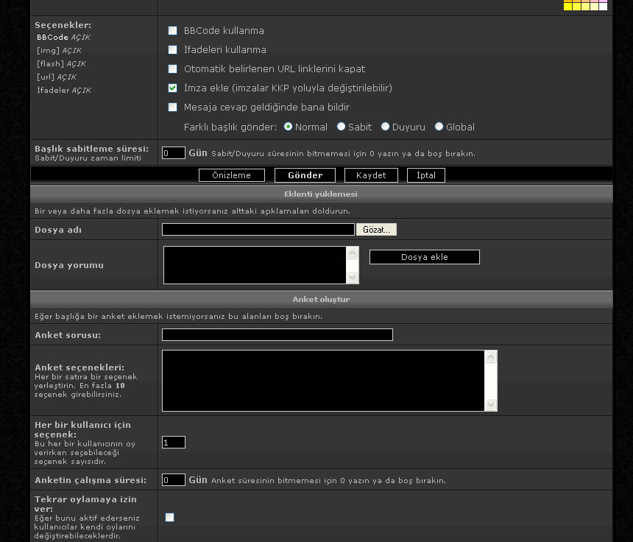The width and height of the screenshot is (633, 542).
Task: Pick the pale cream swatch beside white
Action: 594,7
